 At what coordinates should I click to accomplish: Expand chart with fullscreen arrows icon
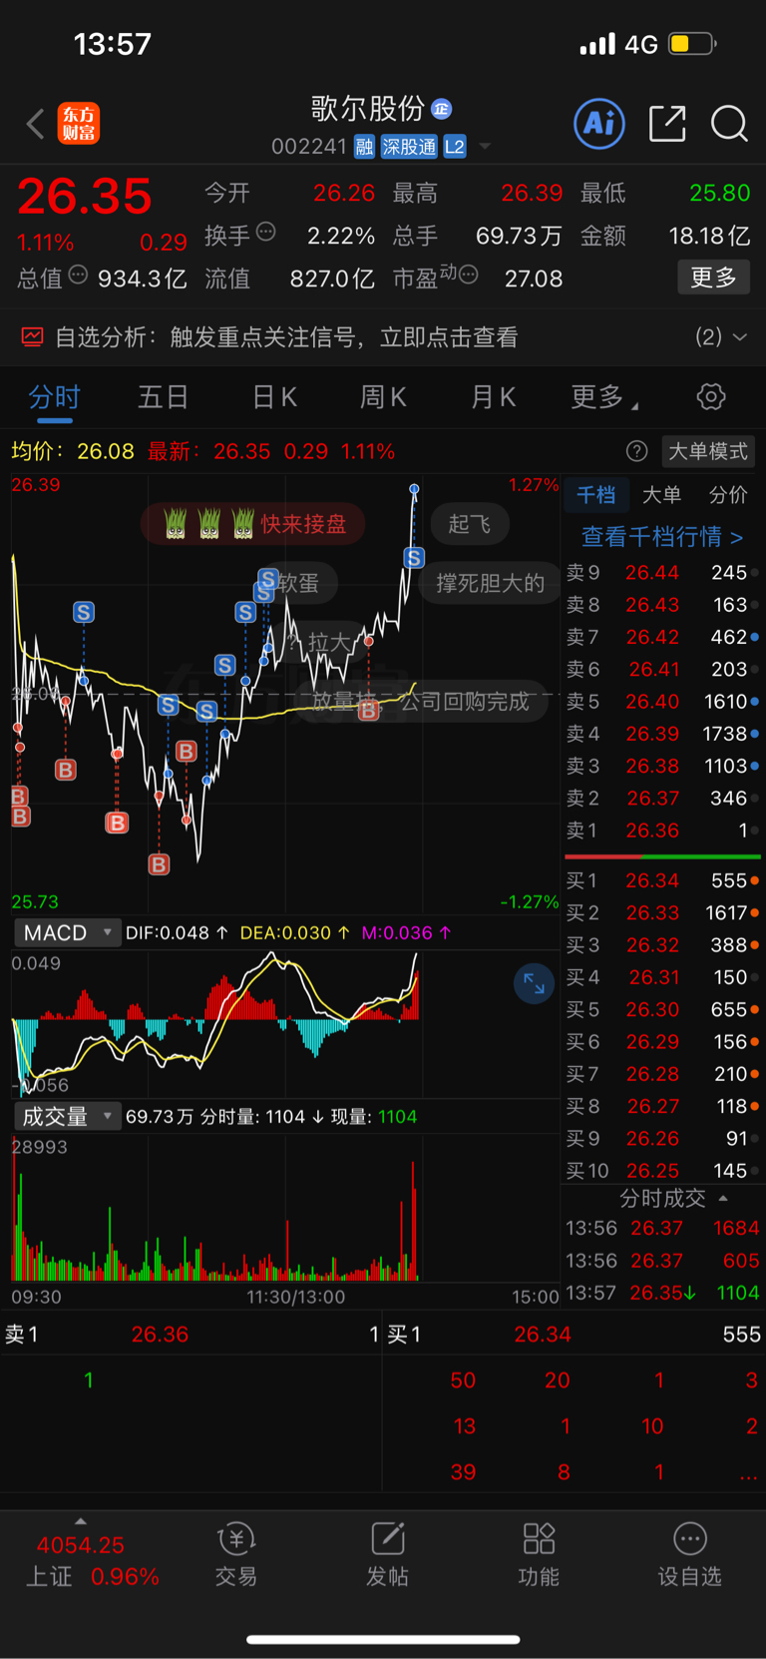[534, 984]
